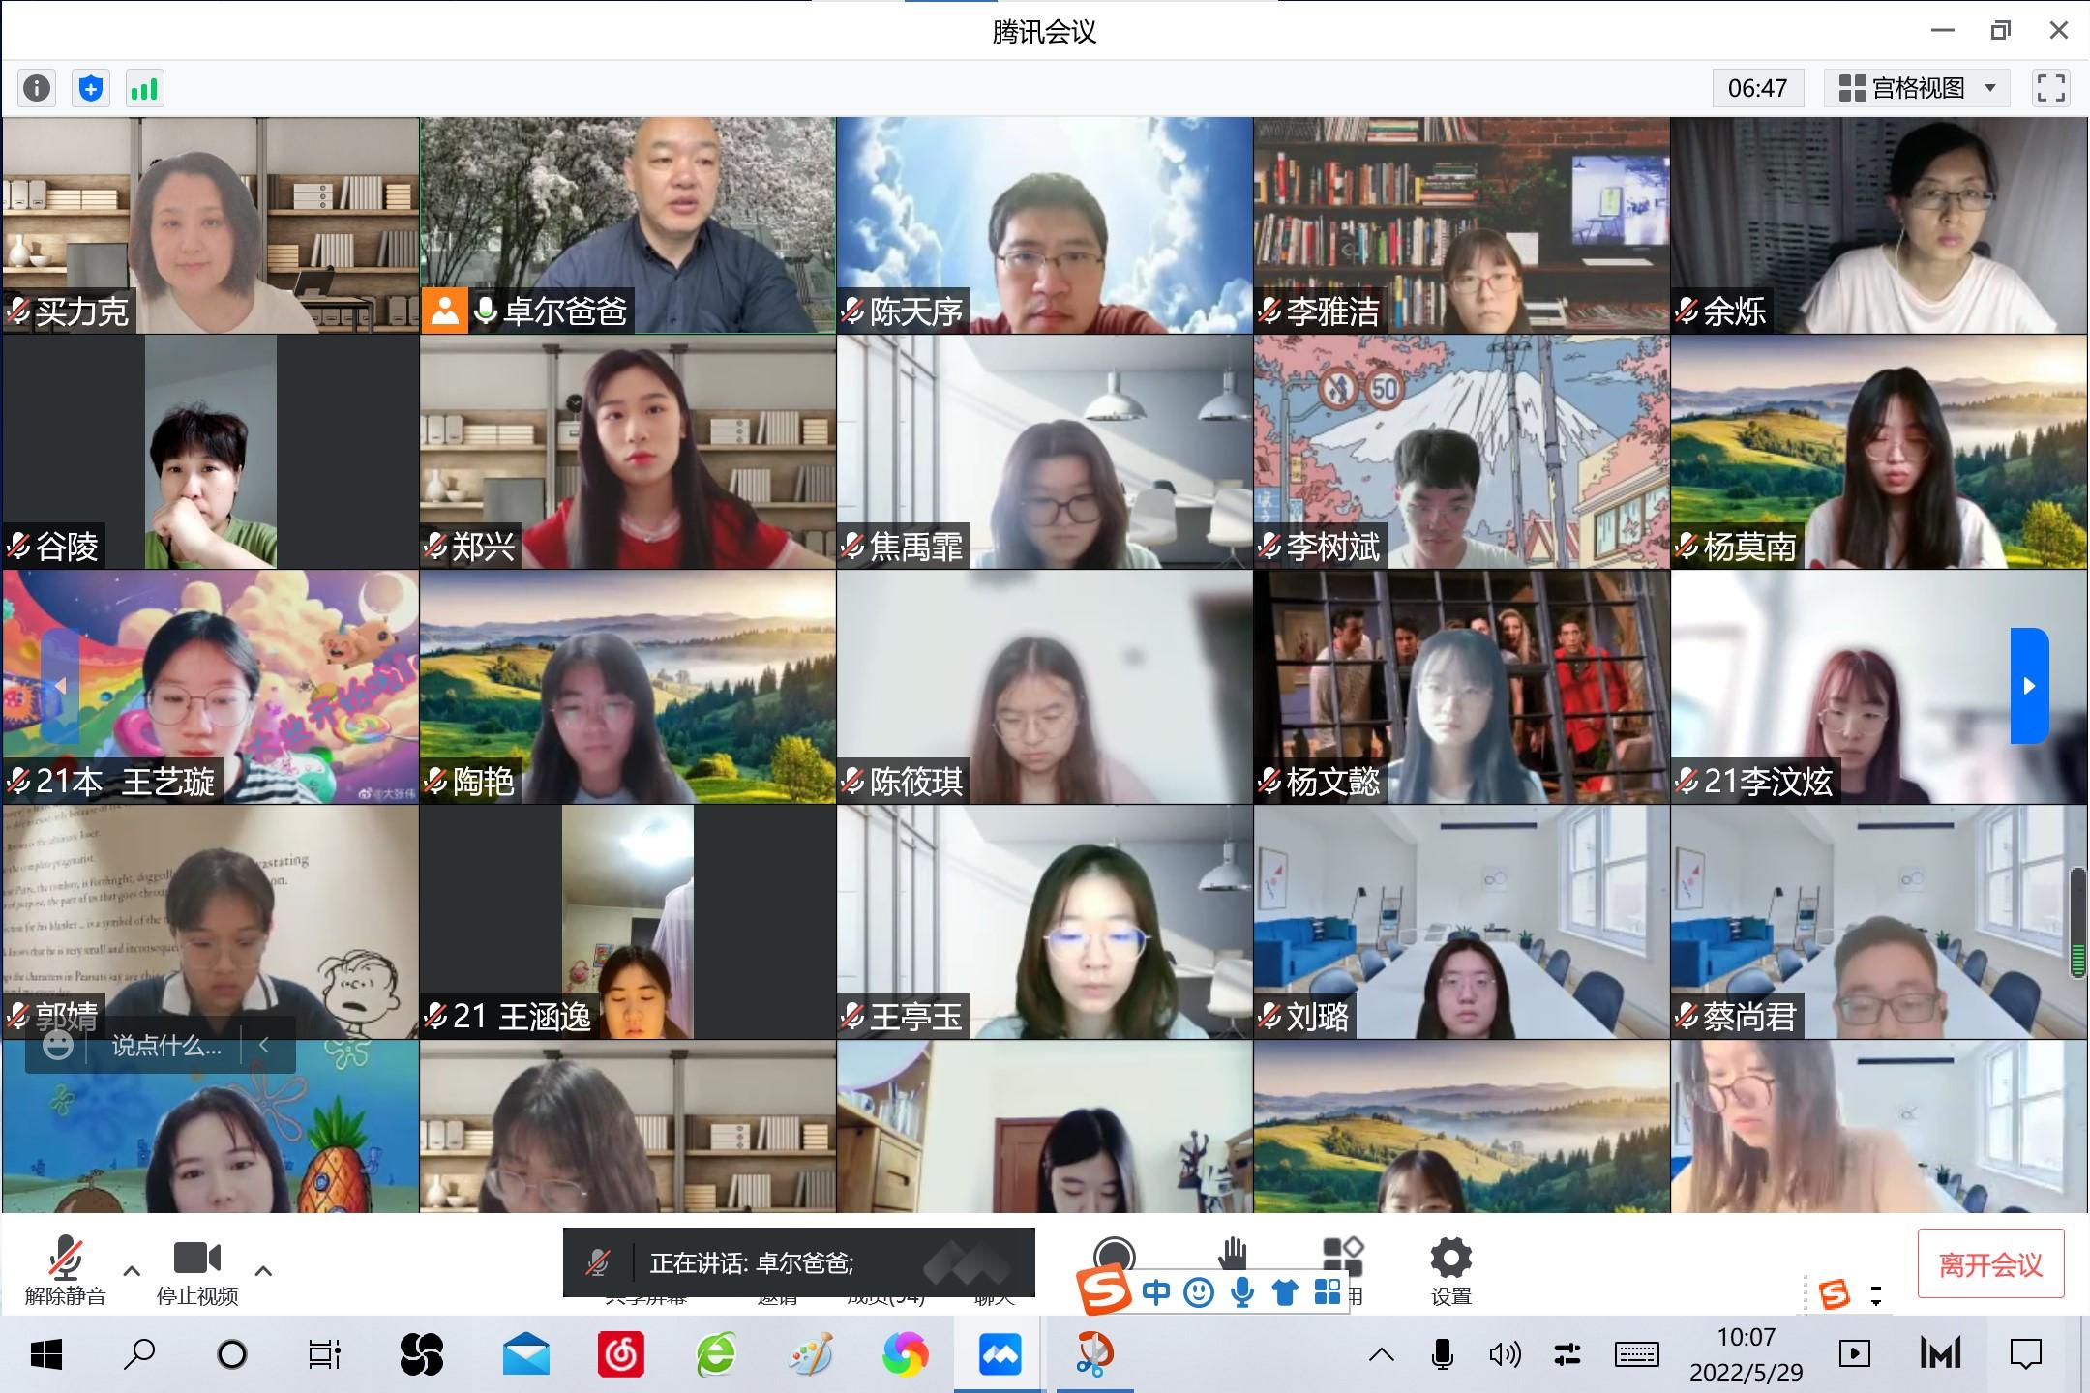This screenshot has width=2090, height=1393.
Task: Toggle Sogou input 中 language mode
Action: pos(1156,1292)
